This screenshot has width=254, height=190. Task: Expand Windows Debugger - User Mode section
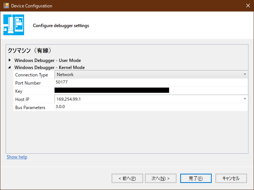[10, 60]
